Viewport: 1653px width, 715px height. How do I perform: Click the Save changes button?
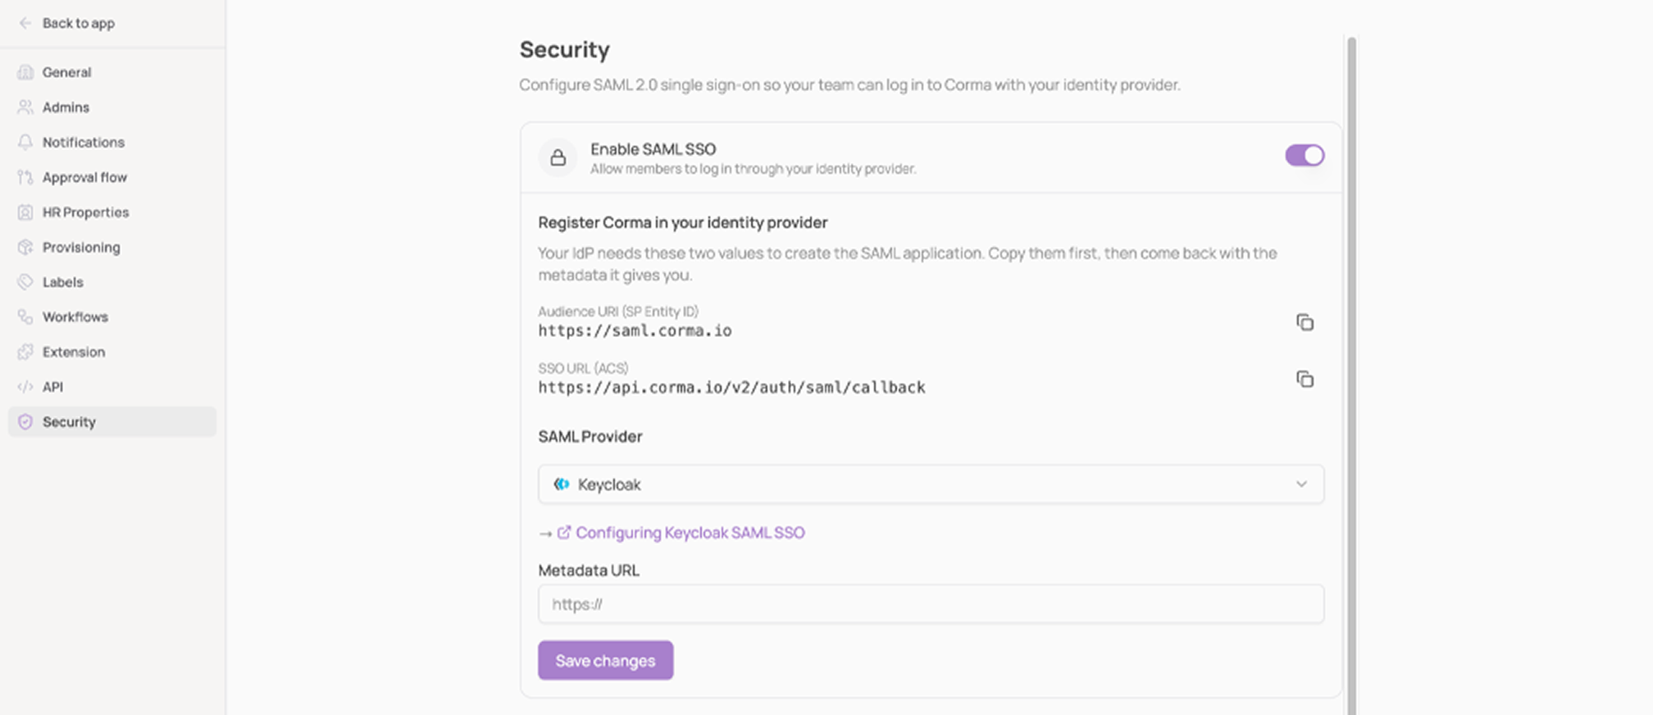pos(605,660)
